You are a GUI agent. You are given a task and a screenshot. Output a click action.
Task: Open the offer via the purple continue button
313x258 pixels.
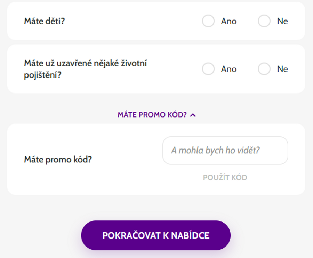155,235
